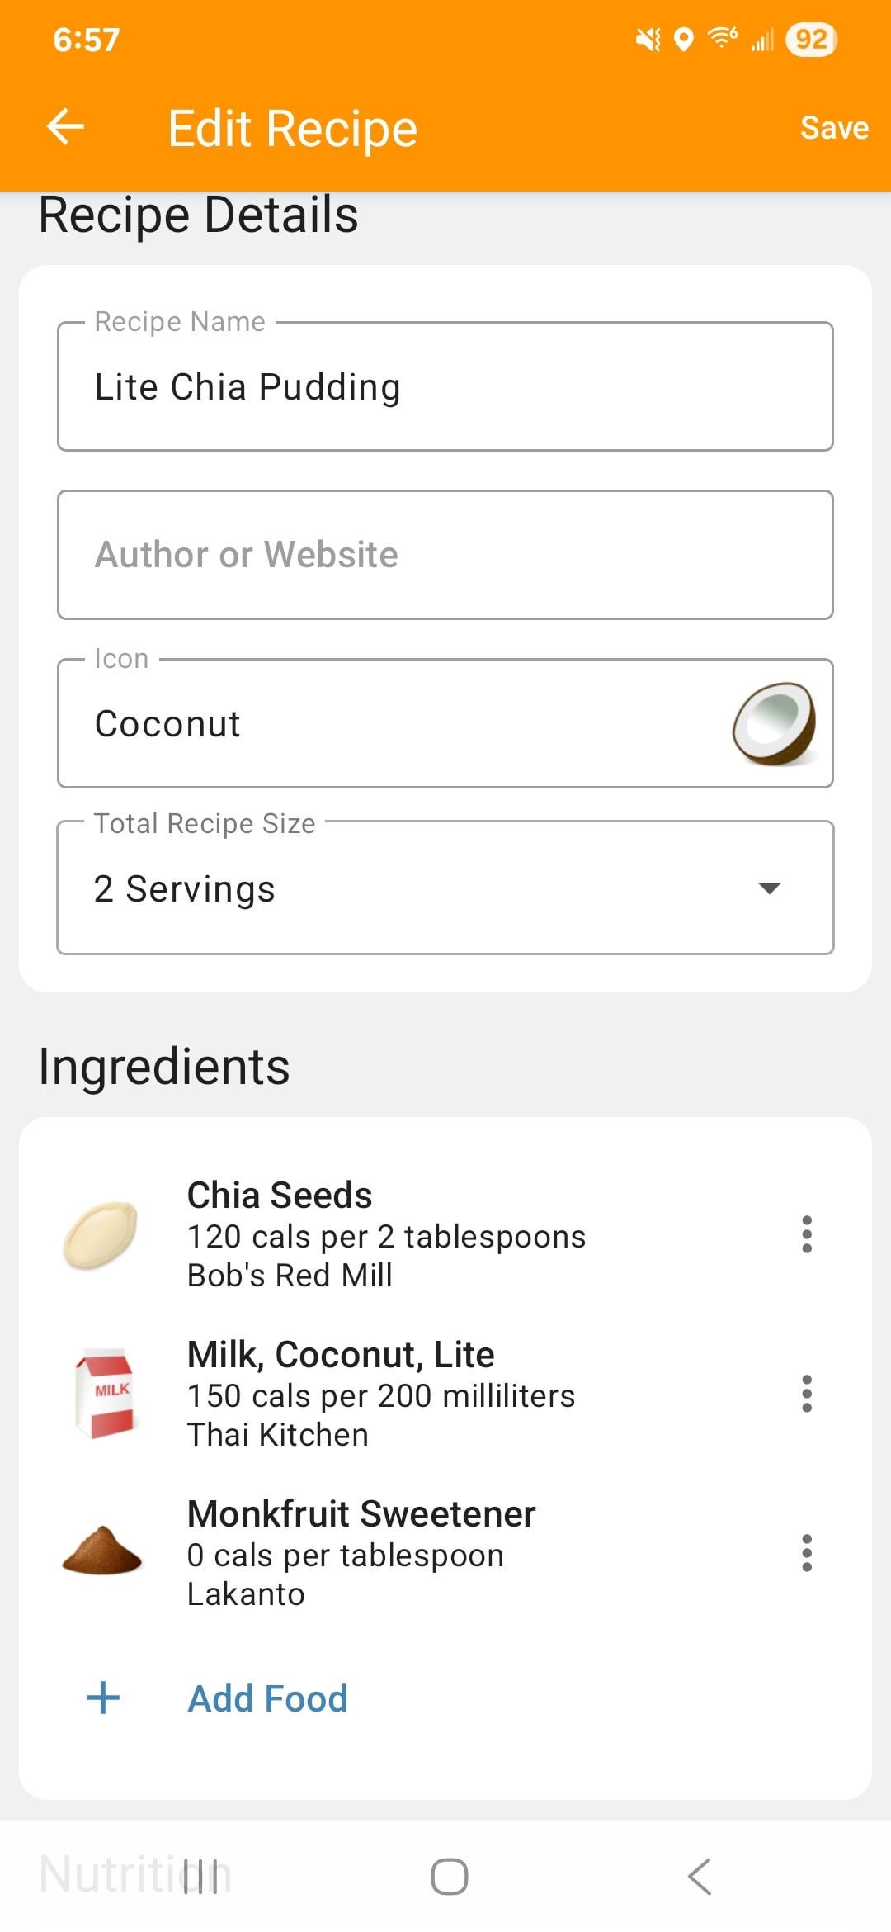The height and width of the screenshot is (1932, 891).
Task: Open Android recent apps button
Action: (x=201, y=1876)
